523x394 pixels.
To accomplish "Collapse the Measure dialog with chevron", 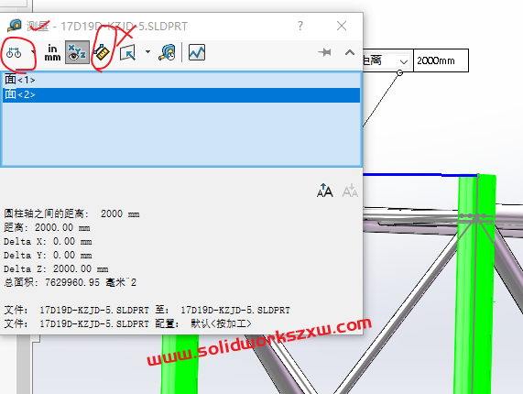I will [350, 52].
